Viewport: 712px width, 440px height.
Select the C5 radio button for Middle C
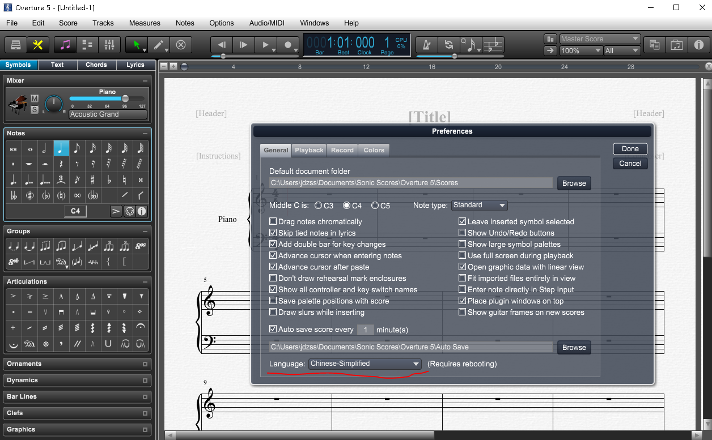pos(375,206)
